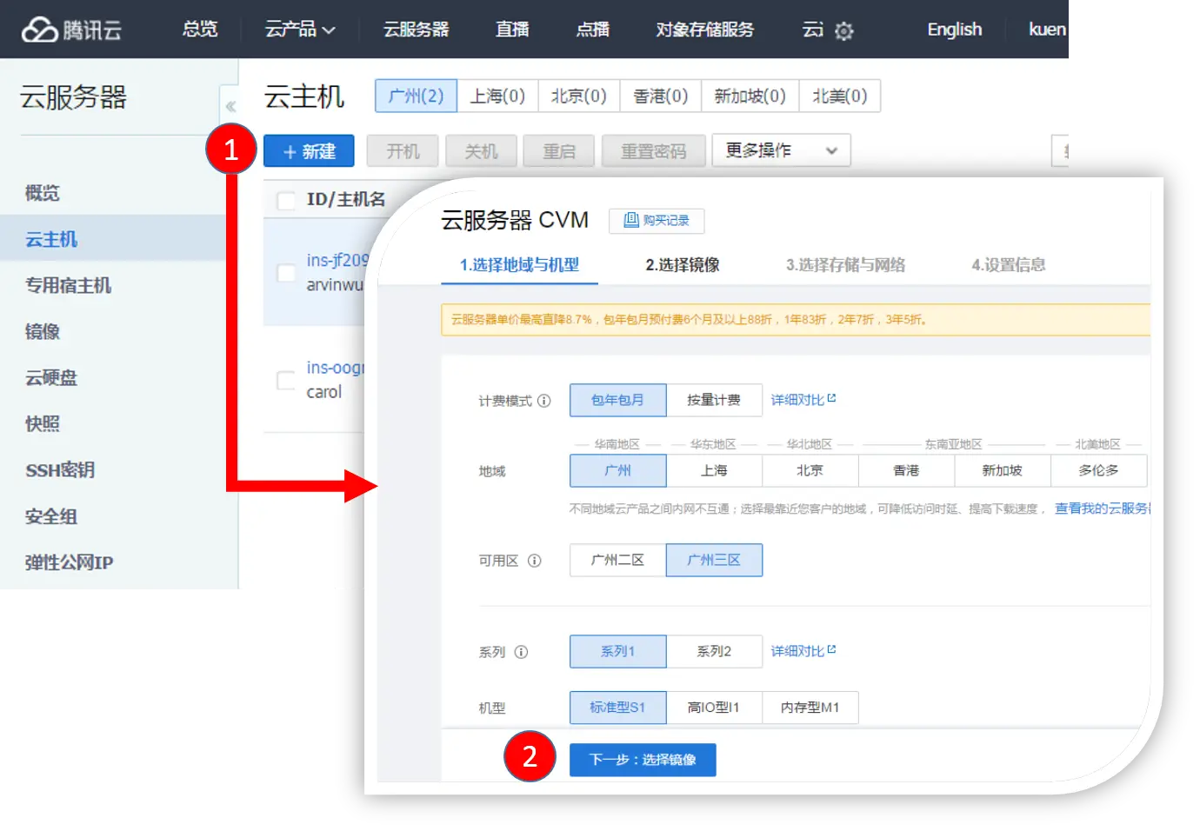
Task: Go to step 3.选择存储与网络 tab
Action: (x=846, y=265)
